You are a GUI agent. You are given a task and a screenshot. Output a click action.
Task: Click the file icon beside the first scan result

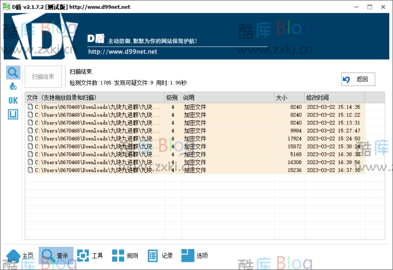tap(30, 107)
